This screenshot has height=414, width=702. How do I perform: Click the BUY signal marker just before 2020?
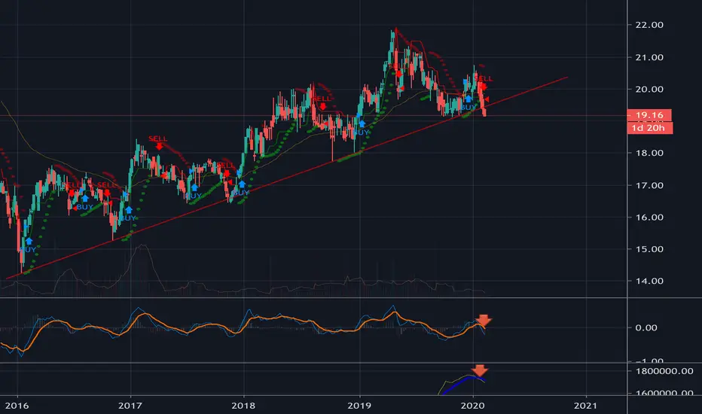(x=469, y=103)
